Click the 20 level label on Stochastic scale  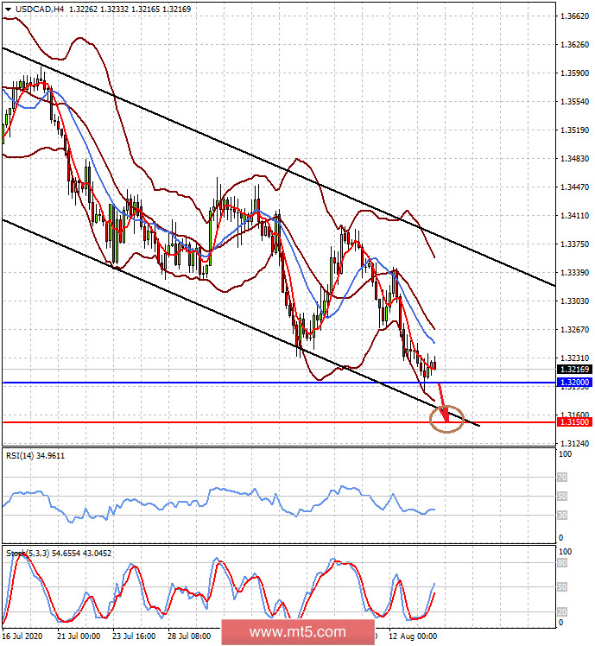coord(562,611)
